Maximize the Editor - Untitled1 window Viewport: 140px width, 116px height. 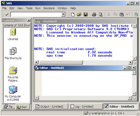tap(129, 68)
